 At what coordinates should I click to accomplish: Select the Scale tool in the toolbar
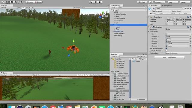click(16, 2)
